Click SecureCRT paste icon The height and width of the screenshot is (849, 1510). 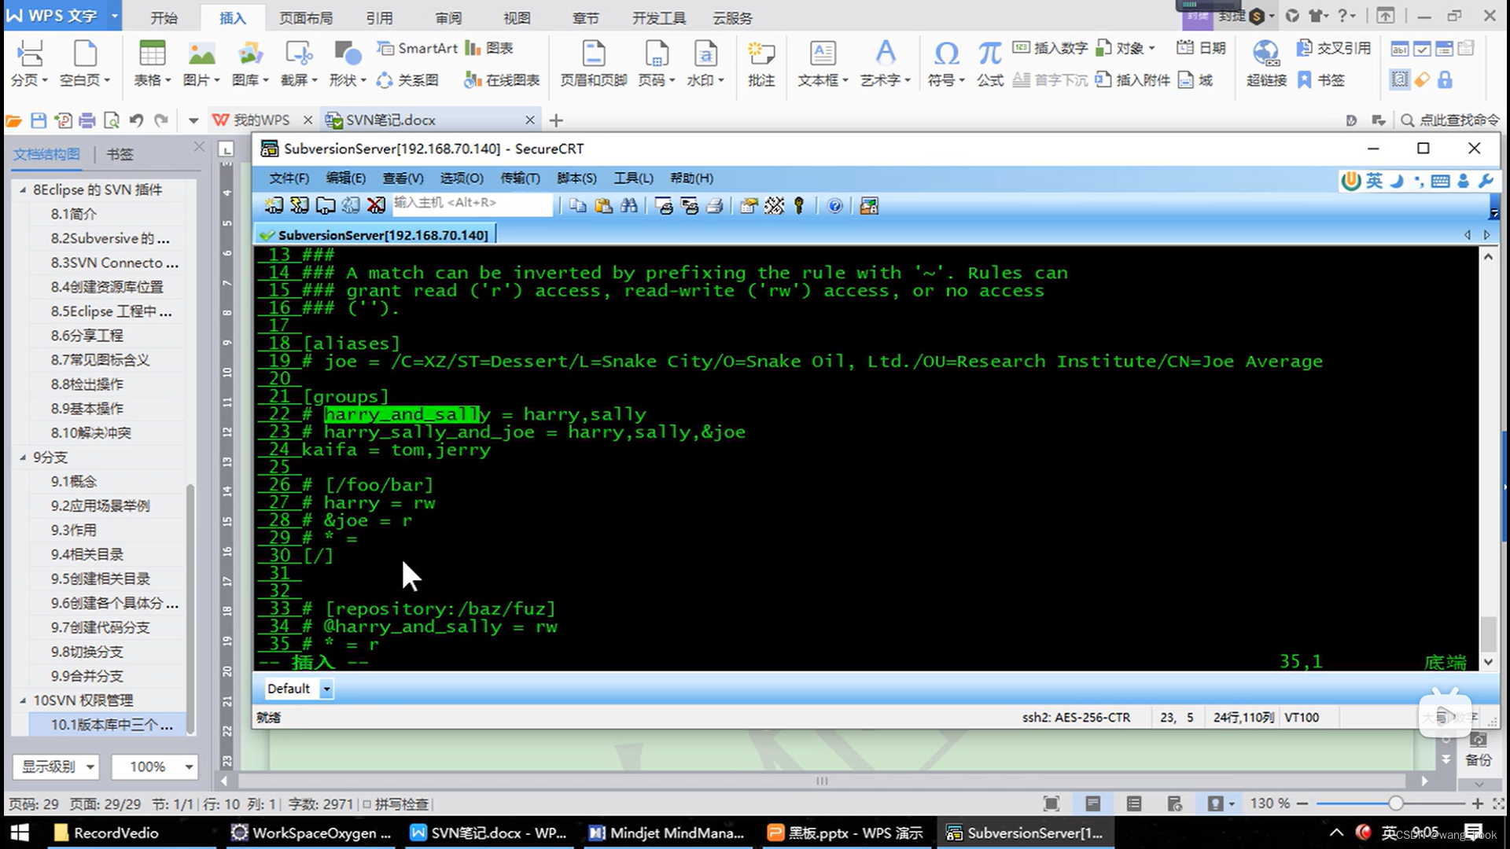pyautogui.click(x=603, y=206)
